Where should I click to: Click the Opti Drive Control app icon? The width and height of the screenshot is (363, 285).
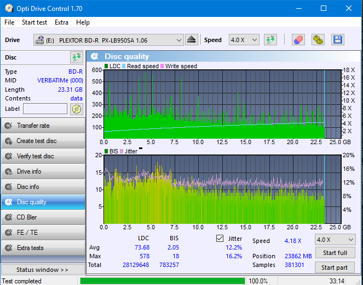(9, 9)
